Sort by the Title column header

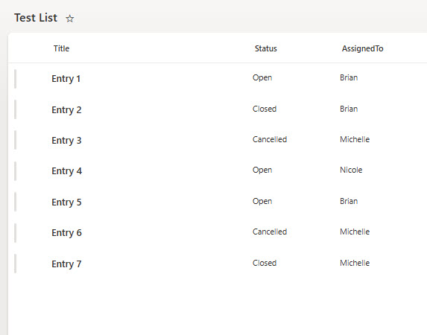(x=61, y=48)
